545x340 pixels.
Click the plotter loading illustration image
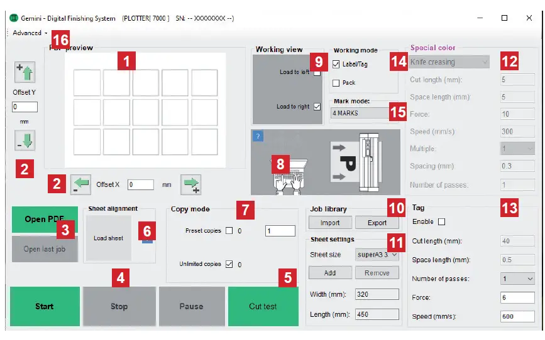326,162
